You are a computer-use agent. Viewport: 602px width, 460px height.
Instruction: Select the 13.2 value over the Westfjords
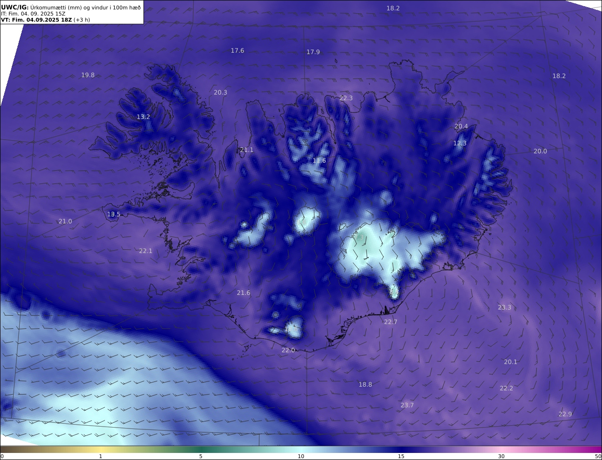pyautogui.click(x=143, y=117)
